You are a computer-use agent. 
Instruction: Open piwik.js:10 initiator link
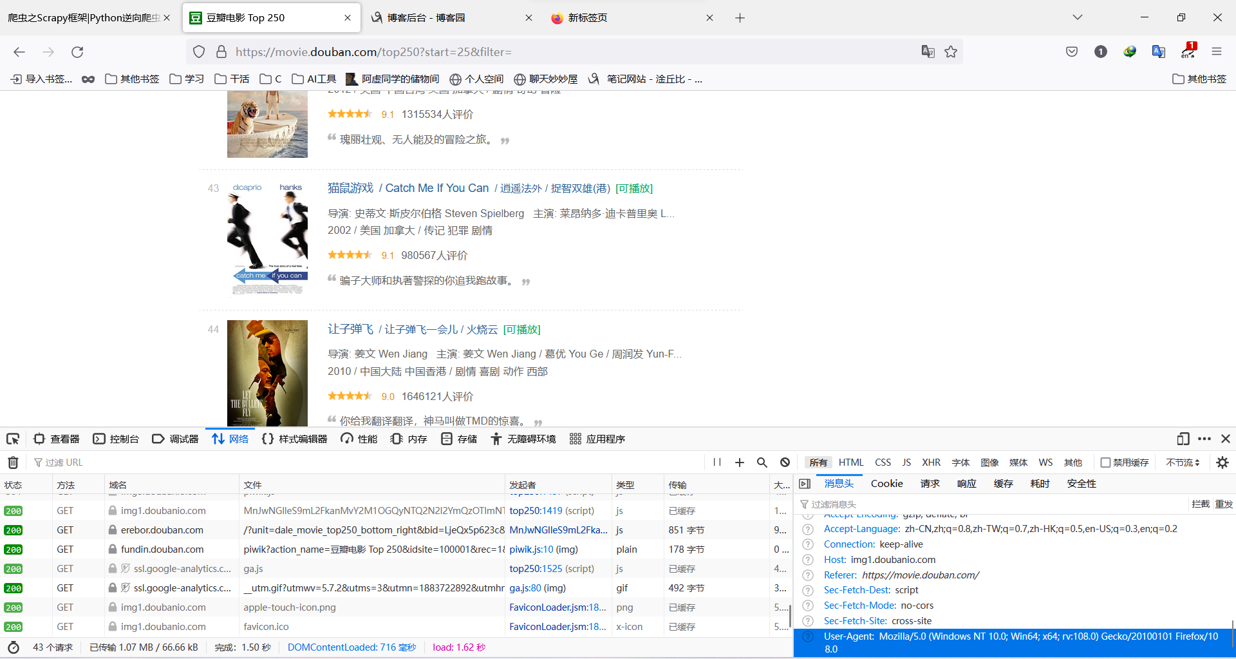531,549
